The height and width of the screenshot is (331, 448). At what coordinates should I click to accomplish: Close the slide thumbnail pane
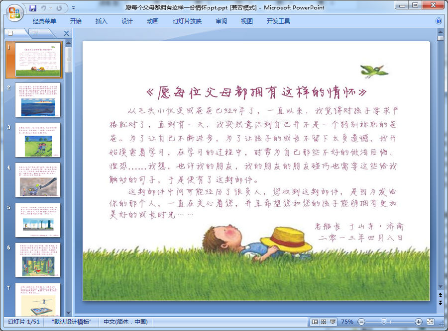click(66, 33)
